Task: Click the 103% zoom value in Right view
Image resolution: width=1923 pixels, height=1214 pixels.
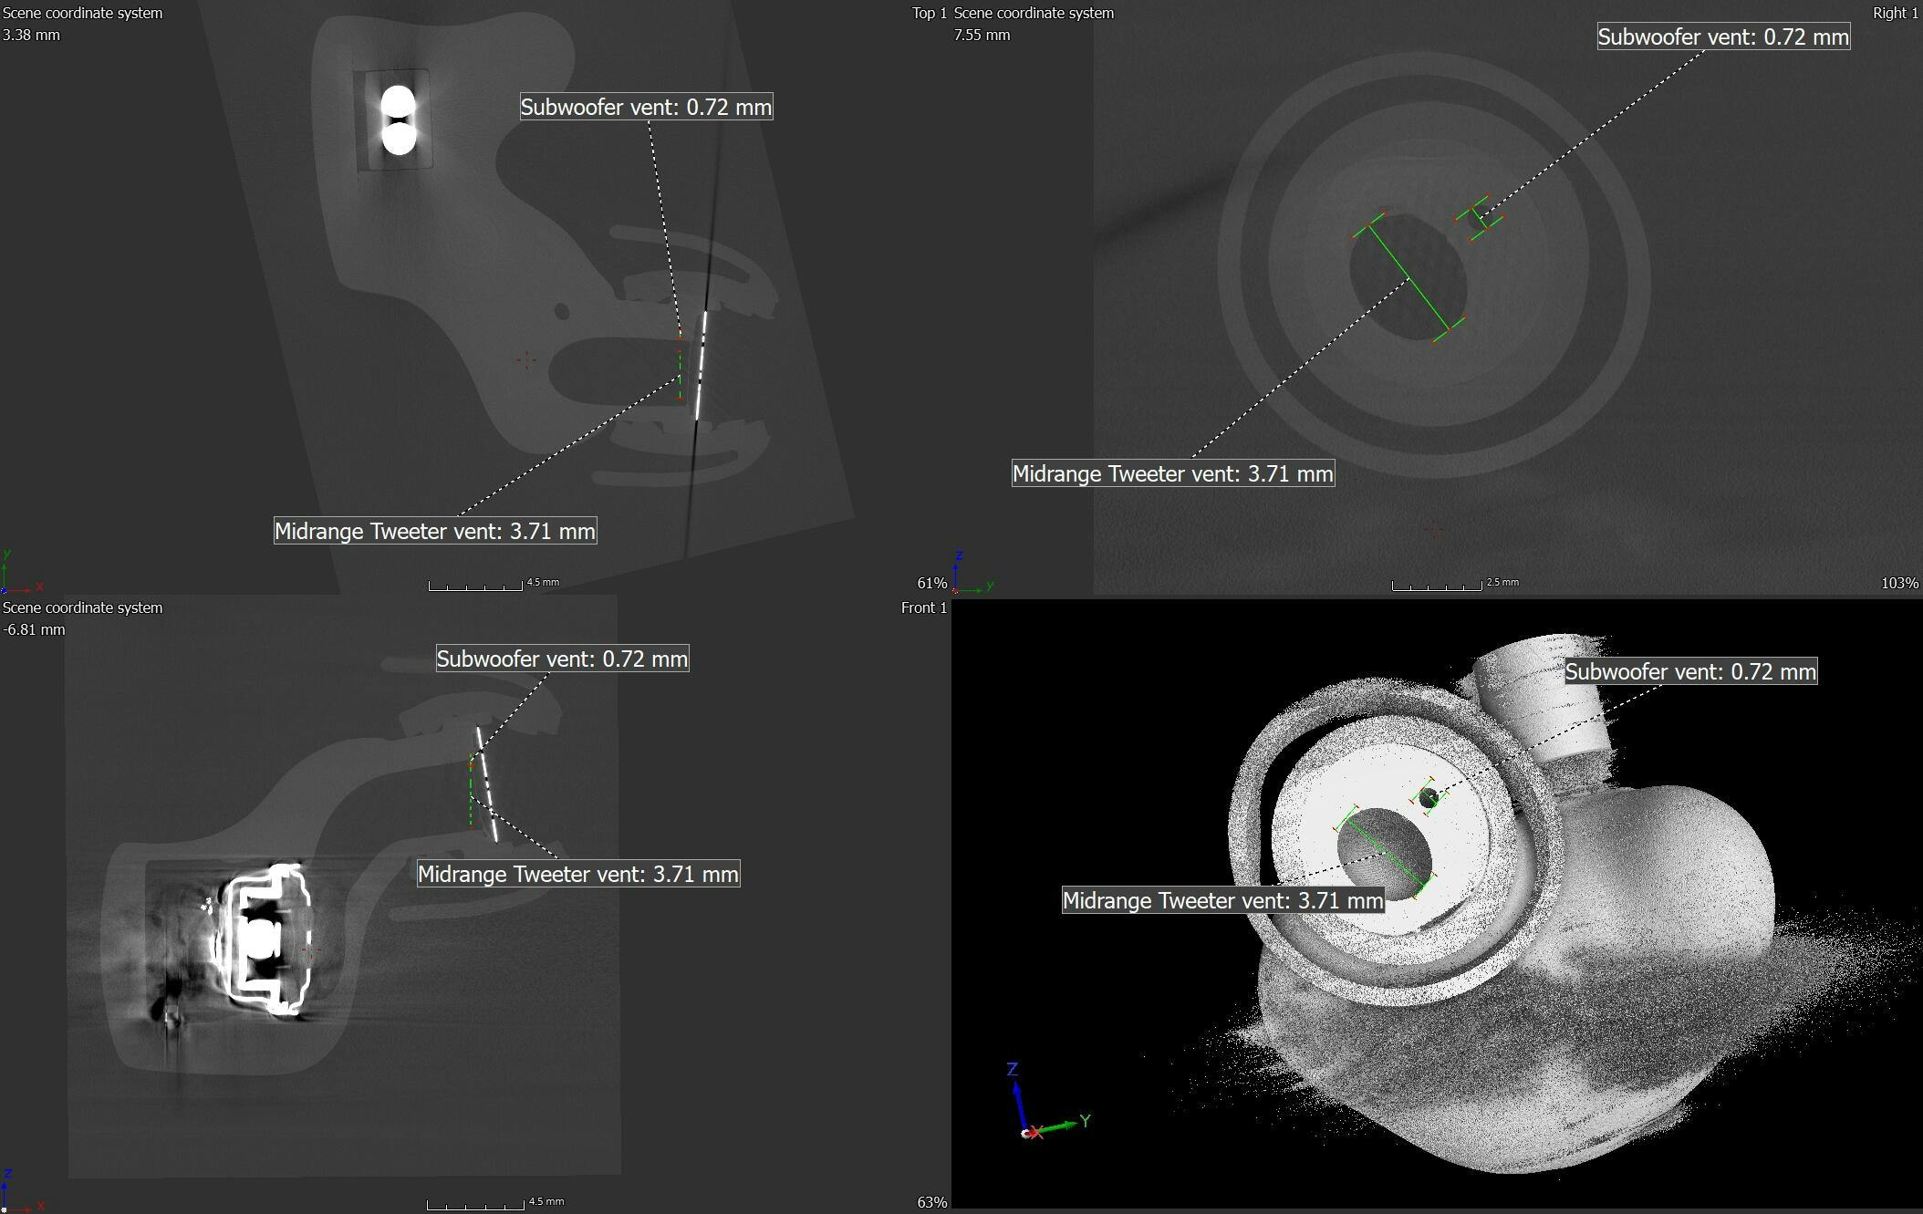Action: coord(1900,583)
